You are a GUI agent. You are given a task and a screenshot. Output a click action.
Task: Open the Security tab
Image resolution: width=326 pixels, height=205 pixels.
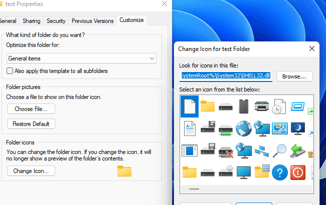[56, 21]
